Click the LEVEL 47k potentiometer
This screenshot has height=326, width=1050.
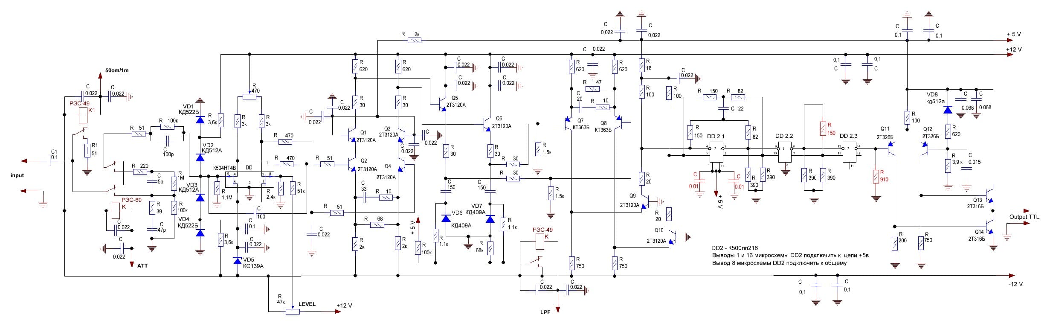(293, 311)
